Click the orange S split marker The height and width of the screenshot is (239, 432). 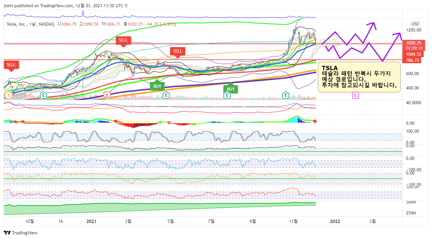click(x=9, y=95)
